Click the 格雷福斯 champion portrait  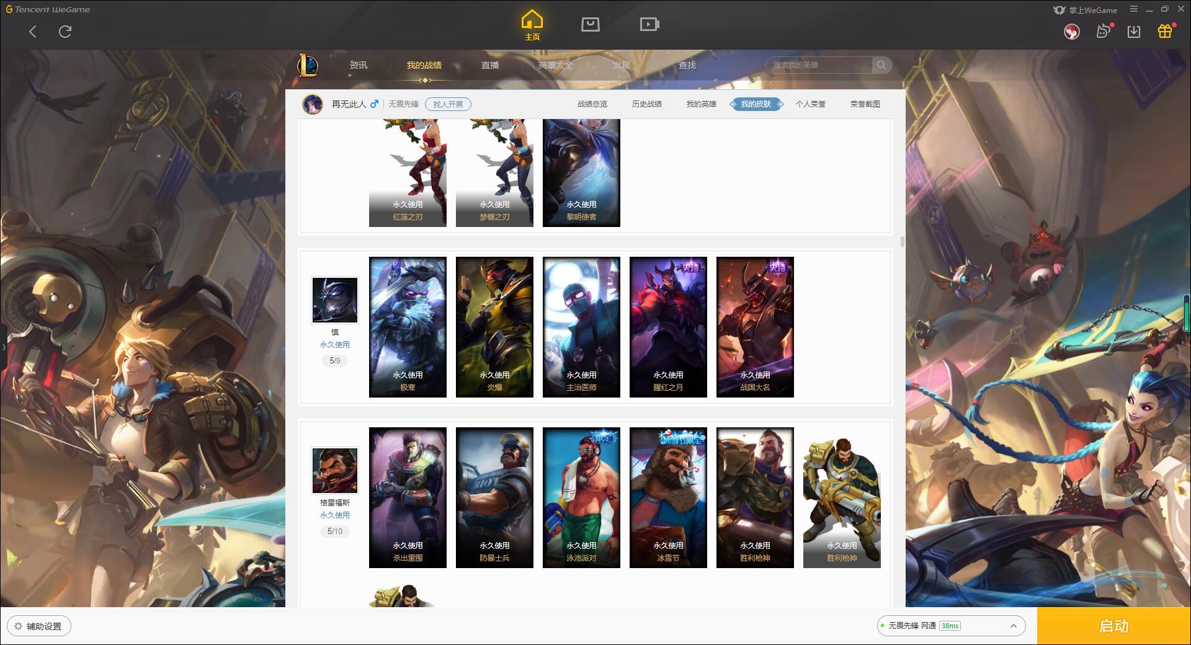[335, 471]
